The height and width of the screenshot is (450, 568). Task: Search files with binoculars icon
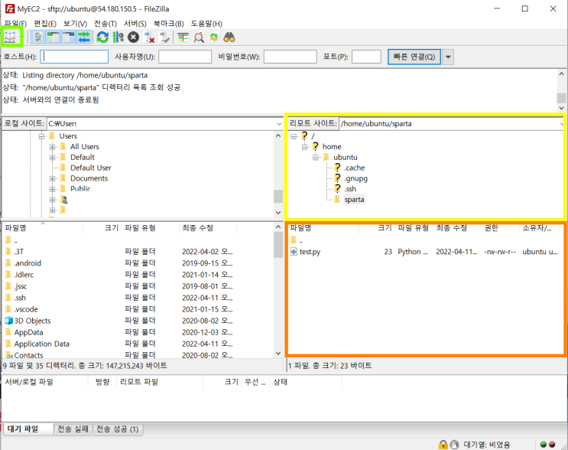(x=229, y=37)
